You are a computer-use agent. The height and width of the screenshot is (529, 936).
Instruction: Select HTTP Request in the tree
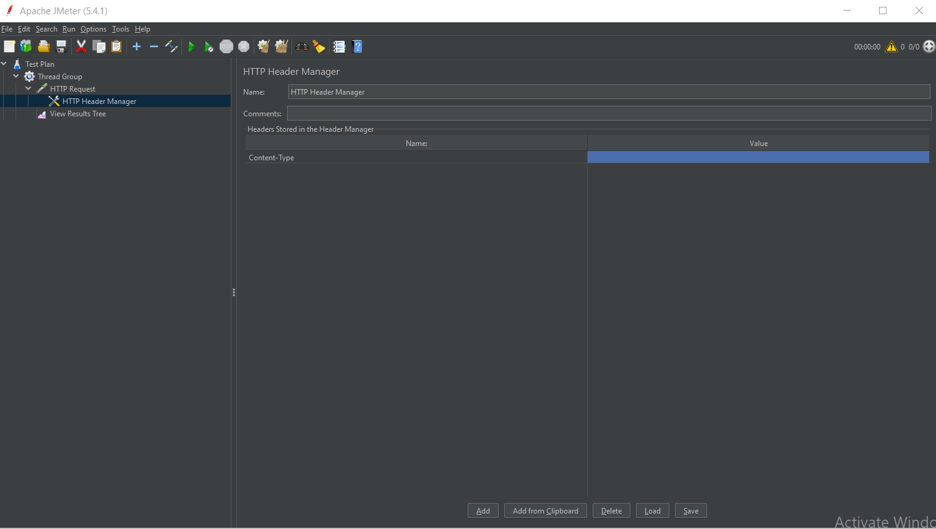(x=72, y=89)
